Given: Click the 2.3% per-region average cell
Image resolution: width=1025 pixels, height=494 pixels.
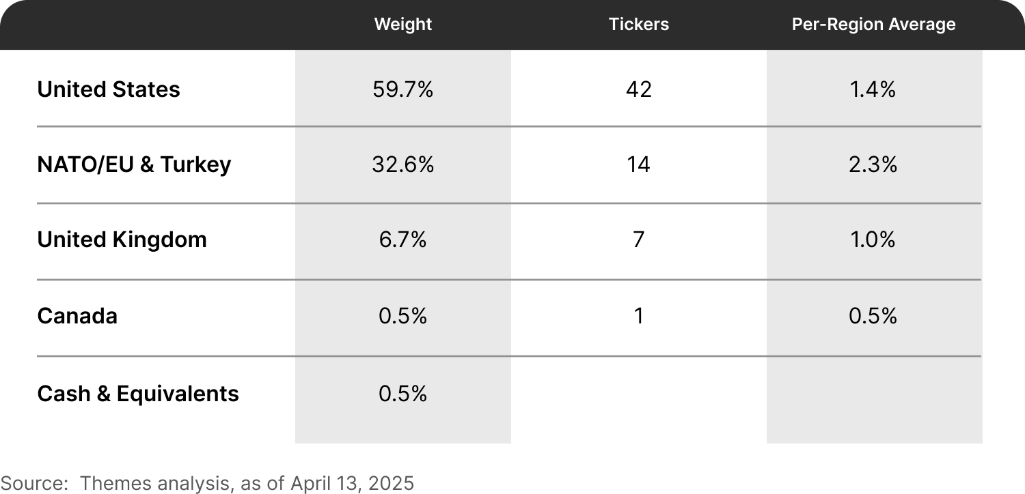Looking at the screenshot, I should 873,164.
